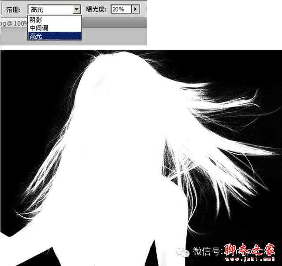Click the options bar gripper at far left
This screenshot has width=282, height=266.
pyautogui.click(x=1, y=9)
